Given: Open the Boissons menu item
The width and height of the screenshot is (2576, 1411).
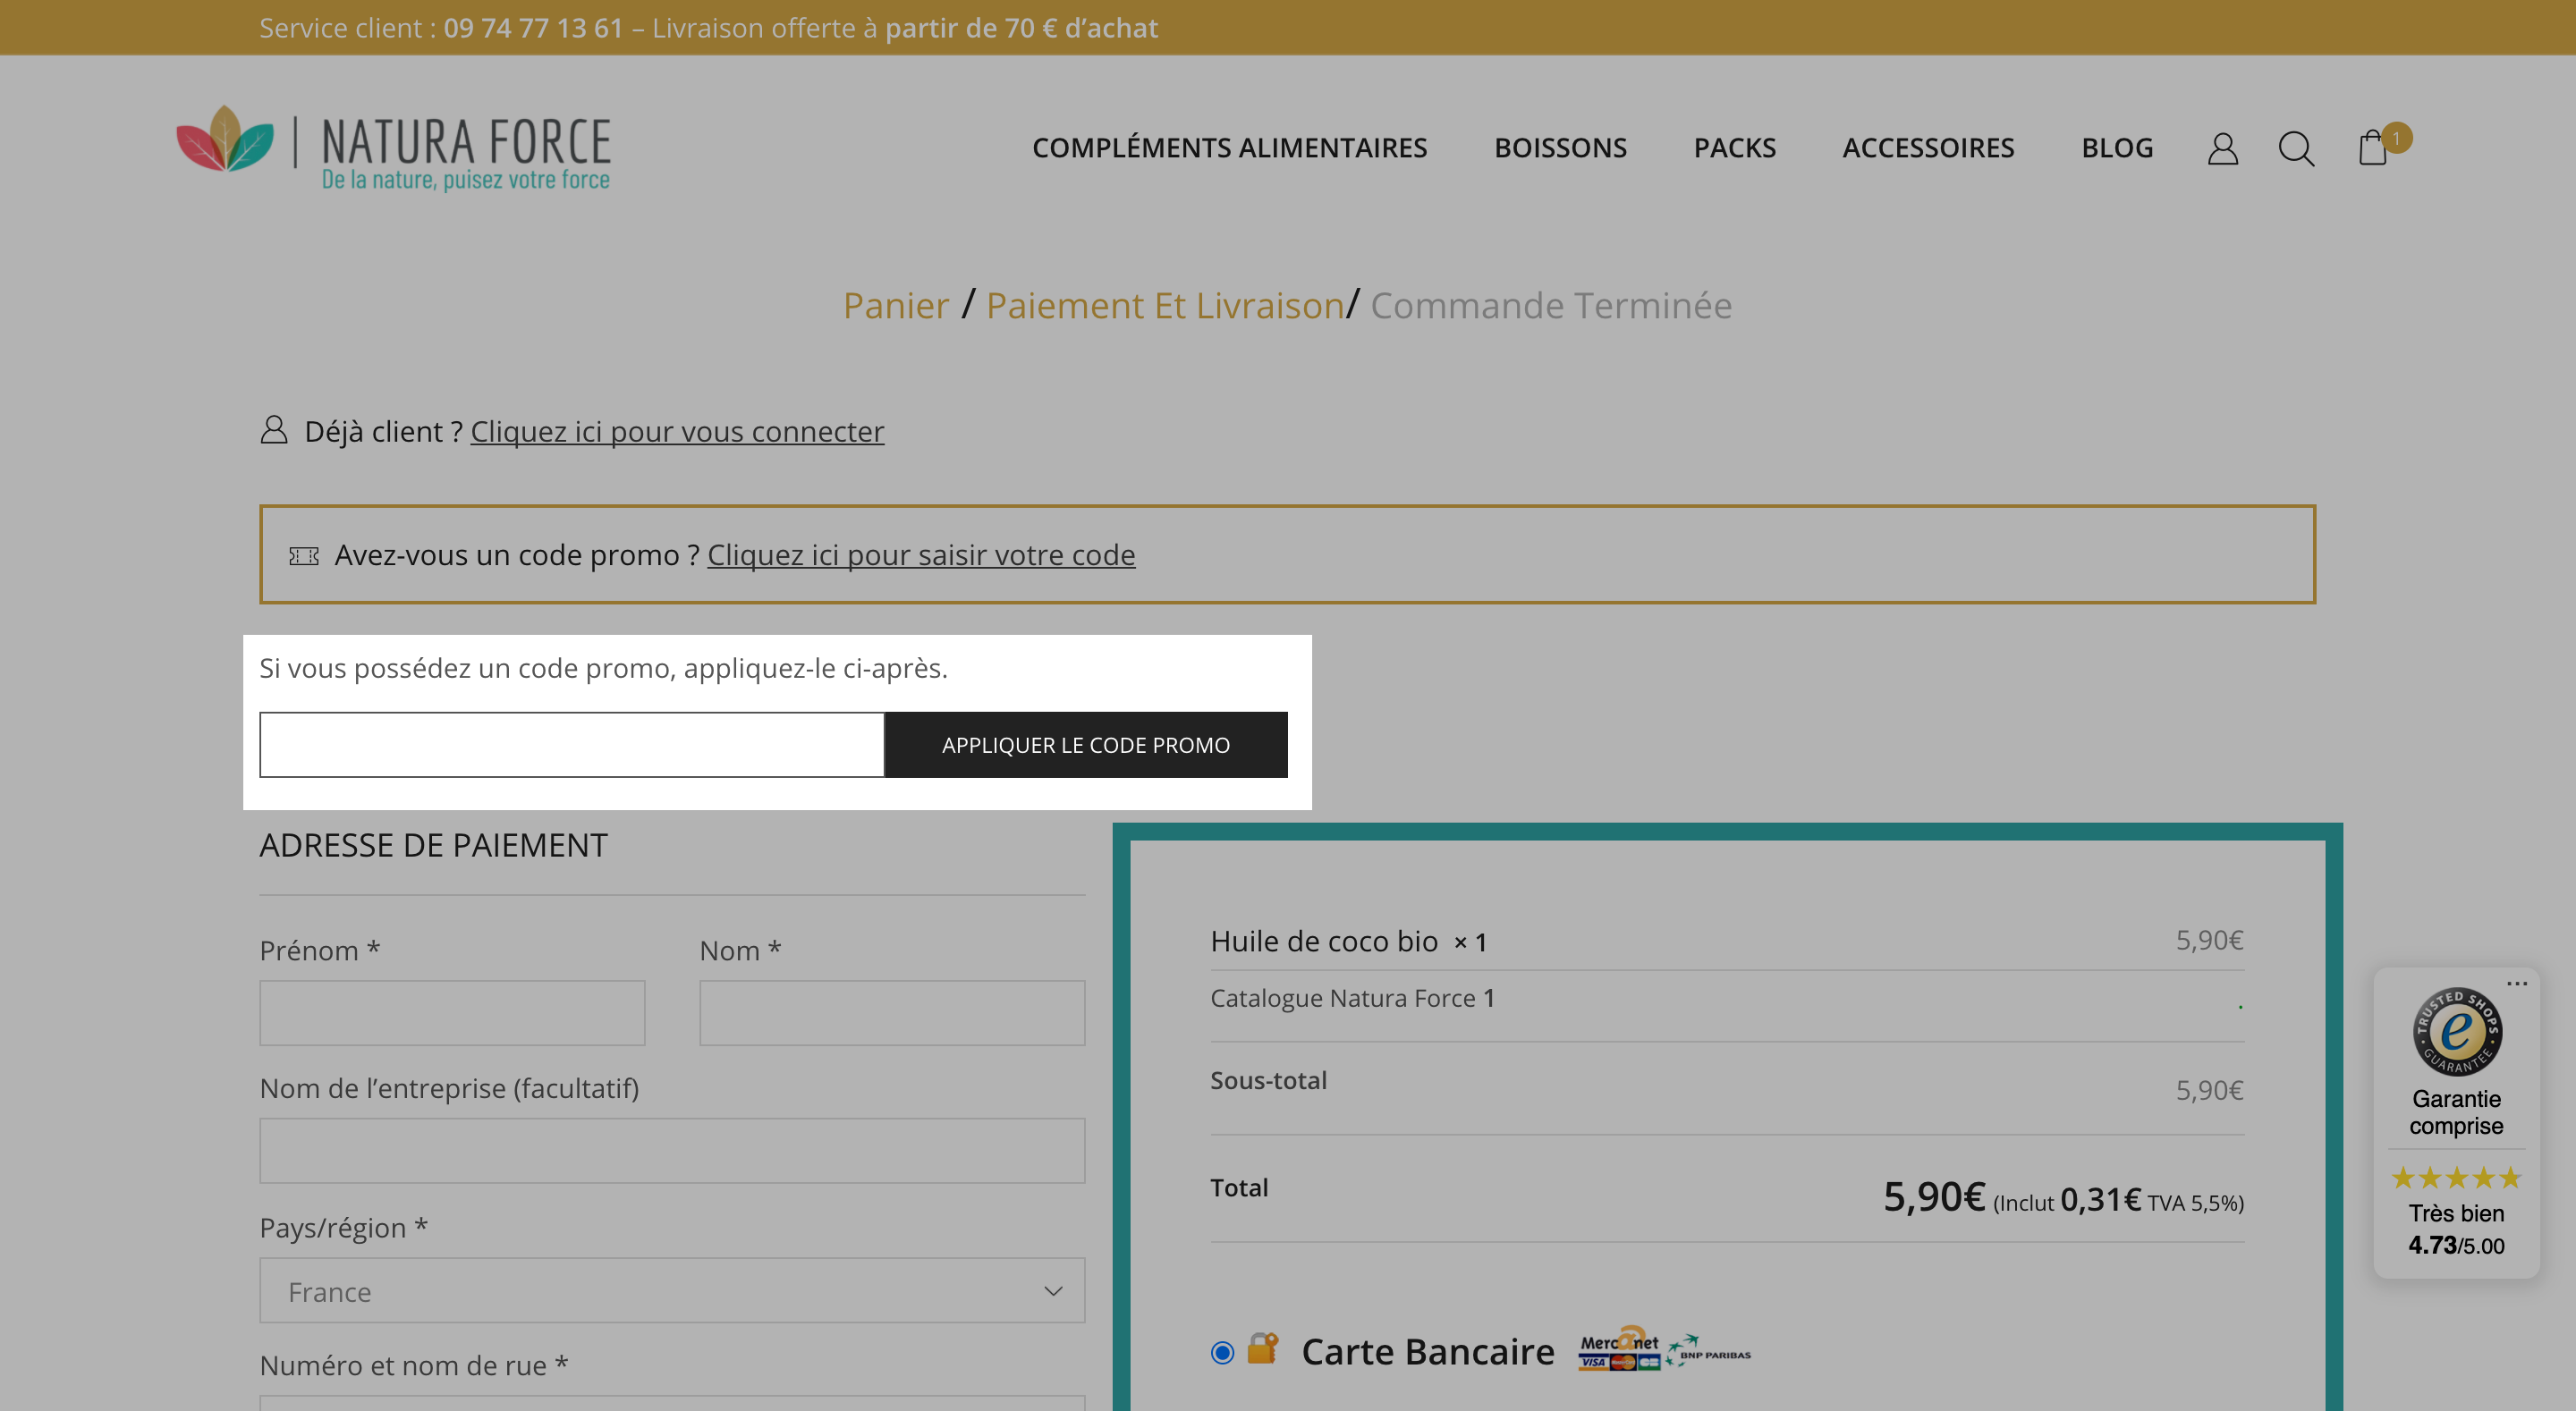Looking at the screenshot, I should tap(1560, 148).
